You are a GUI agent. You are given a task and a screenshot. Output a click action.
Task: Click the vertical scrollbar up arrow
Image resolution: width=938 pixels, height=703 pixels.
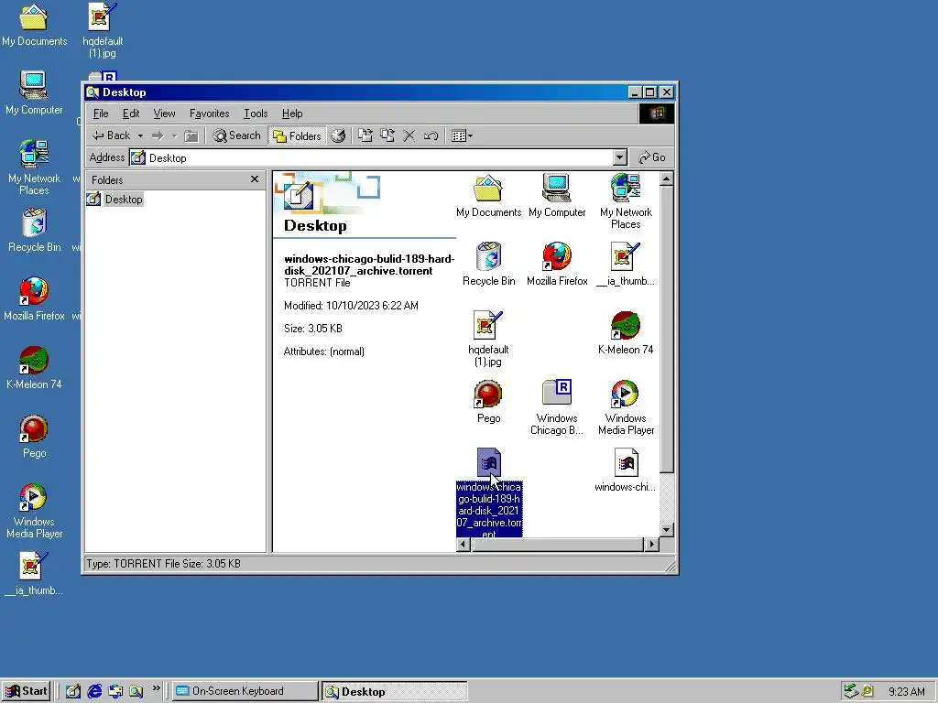(667, 178)
